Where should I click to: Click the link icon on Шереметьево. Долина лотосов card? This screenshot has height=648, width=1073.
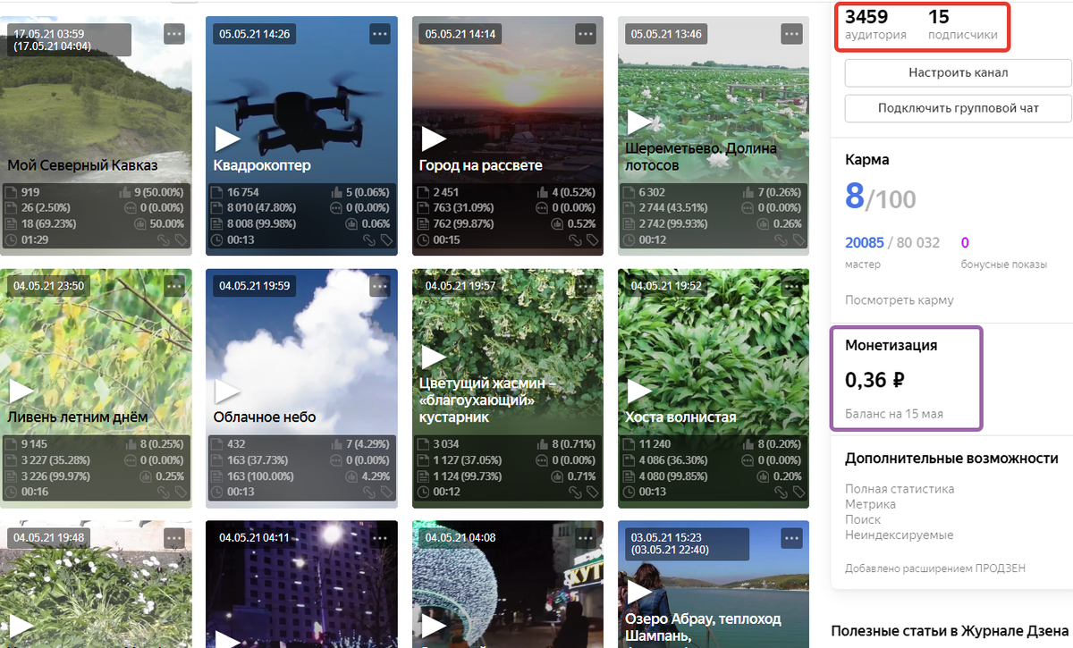tap(781, 240)
